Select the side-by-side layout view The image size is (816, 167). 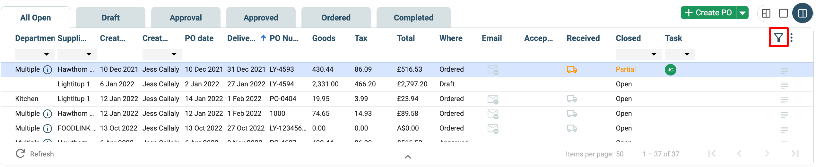[802, 13]
